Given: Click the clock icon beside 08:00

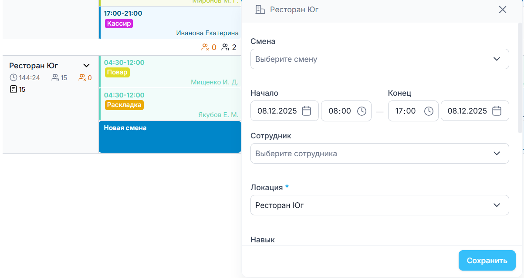Looking at the screenshot, I should 362,111.
